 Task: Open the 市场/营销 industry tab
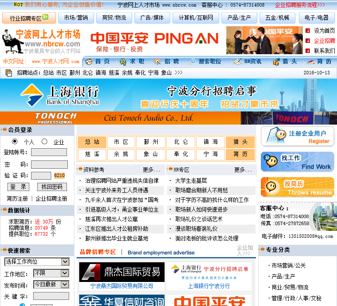coord(76,17)
